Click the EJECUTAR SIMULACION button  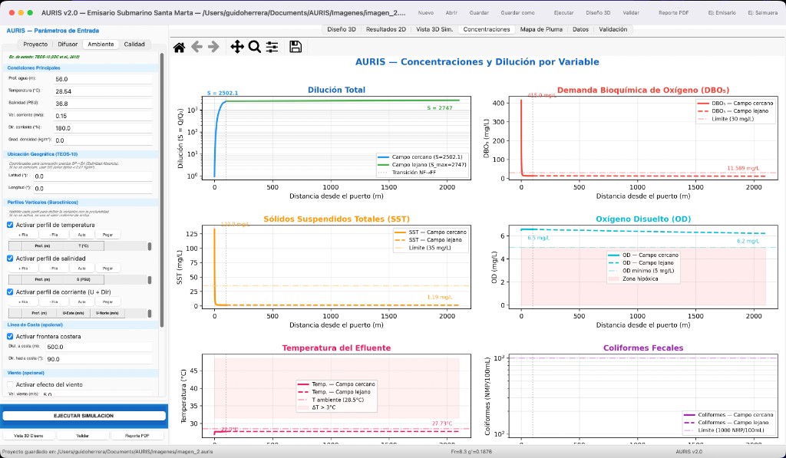tap(84, 416)
